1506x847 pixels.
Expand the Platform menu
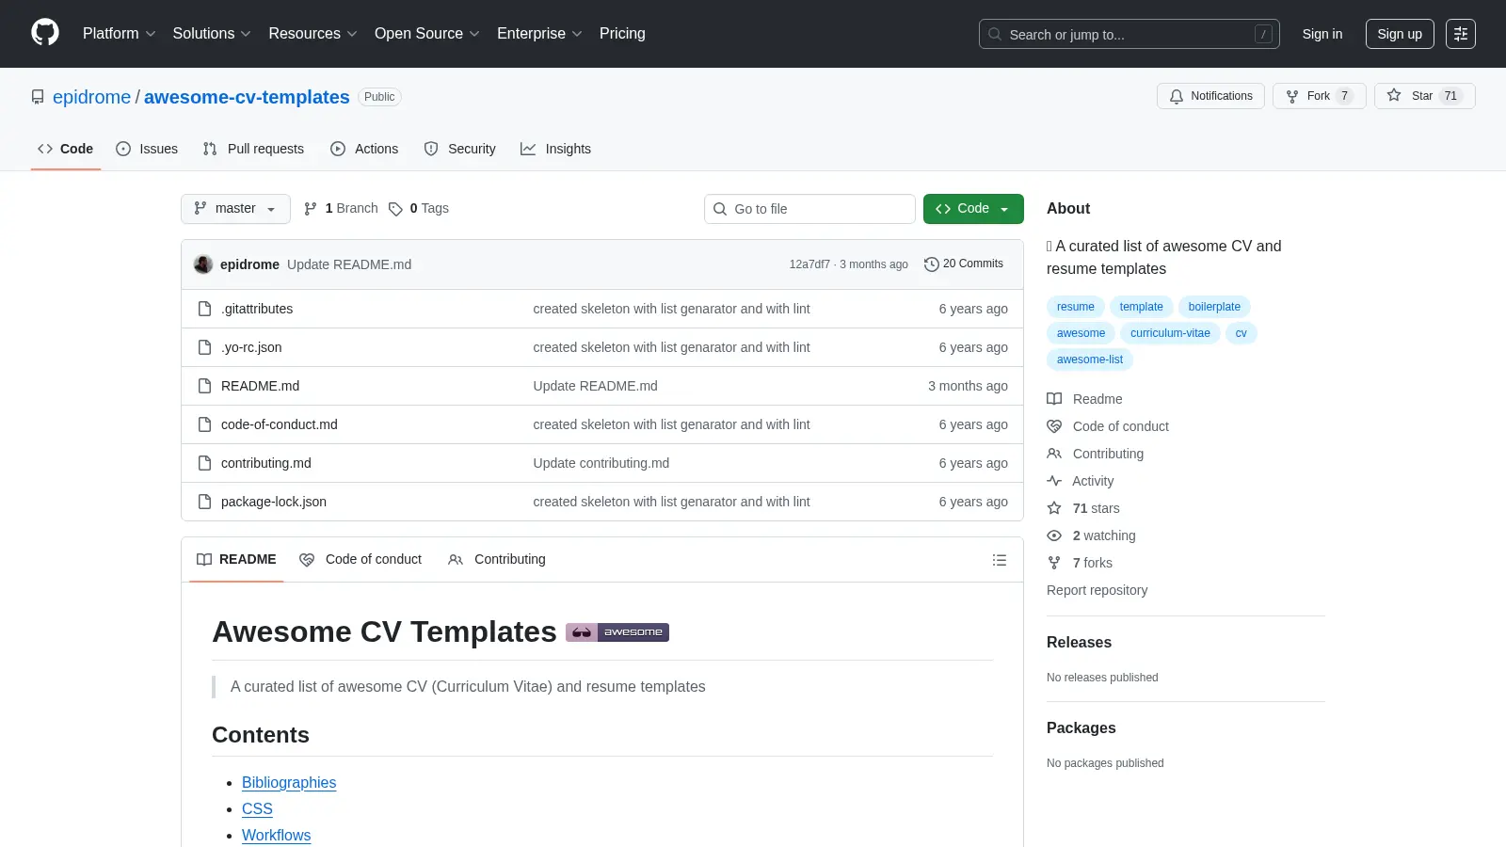(119, 34)
